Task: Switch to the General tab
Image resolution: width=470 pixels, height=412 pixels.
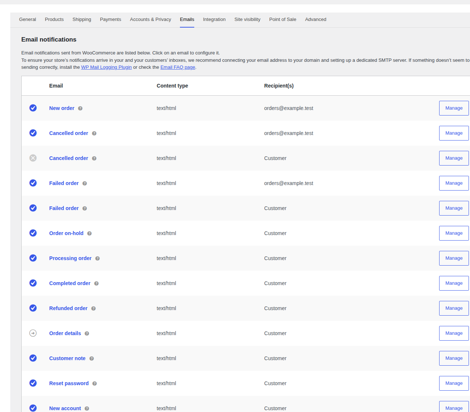Action: (x=28, y=19)
